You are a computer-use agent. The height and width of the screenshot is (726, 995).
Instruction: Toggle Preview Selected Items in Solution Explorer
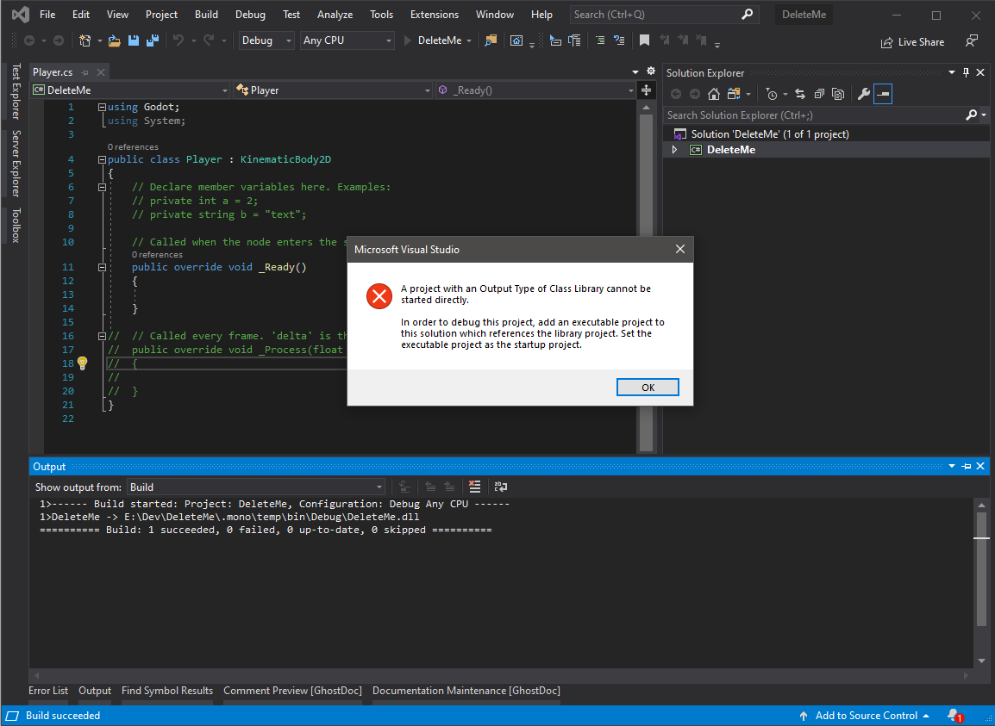(x=883, y=95)
